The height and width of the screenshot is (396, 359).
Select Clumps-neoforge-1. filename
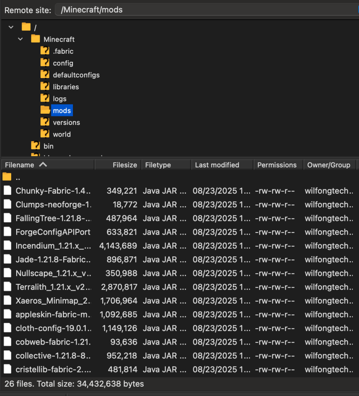pos(53,205)
